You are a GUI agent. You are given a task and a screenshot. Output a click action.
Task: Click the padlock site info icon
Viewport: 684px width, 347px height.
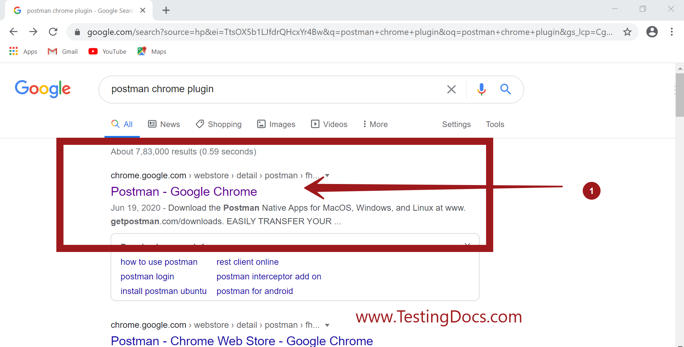click(x=77, y=32)
